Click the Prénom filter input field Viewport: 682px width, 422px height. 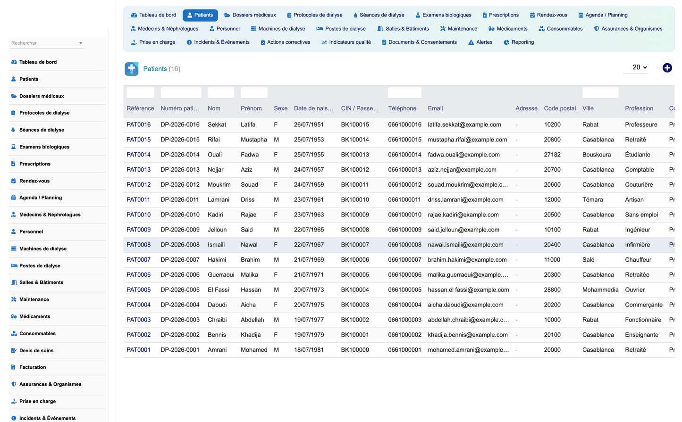click(x=254, y=92)
